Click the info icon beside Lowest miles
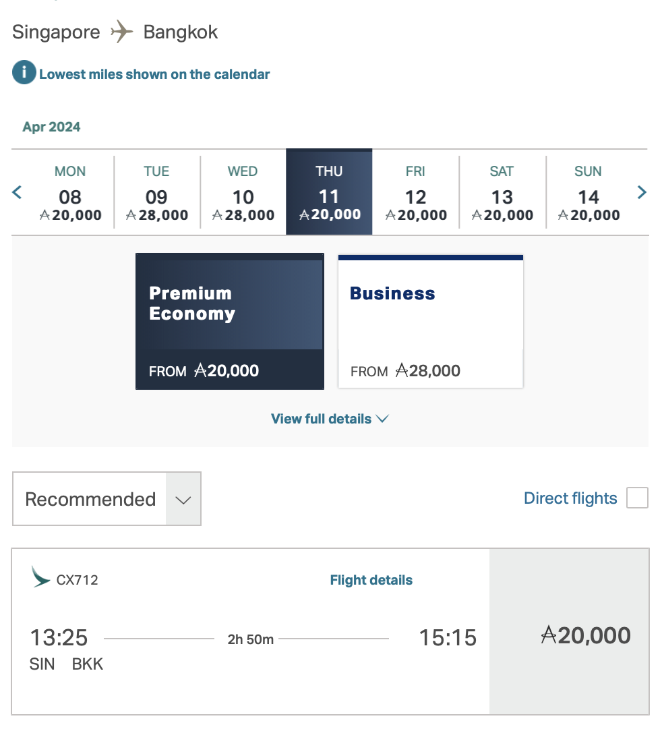This screenshot has height=731, width=662. [x=24, y=73]
